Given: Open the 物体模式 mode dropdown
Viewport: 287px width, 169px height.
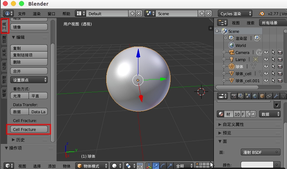Looking at the screenshot, I should click(92, 166).
